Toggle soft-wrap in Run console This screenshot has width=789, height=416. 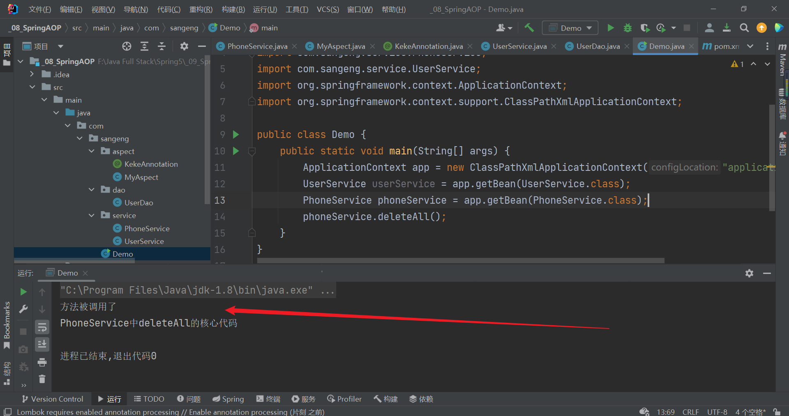tap(42, 327)
